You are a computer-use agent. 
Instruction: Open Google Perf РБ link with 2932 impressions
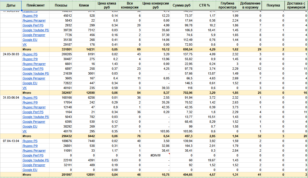click(33, 26)
